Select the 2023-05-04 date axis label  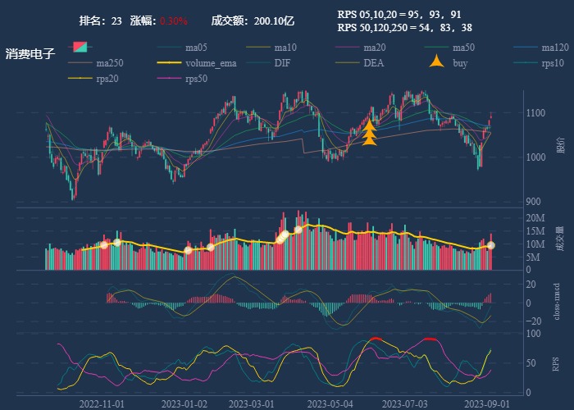pyautogui.click(x=330, y=403)
